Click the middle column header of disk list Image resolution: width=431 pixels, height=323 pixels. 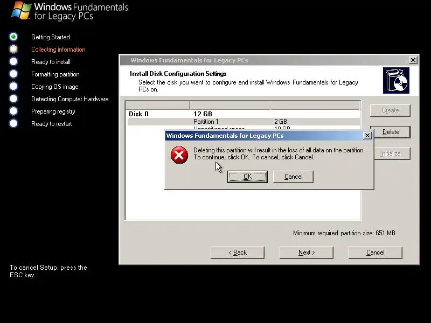230,105
